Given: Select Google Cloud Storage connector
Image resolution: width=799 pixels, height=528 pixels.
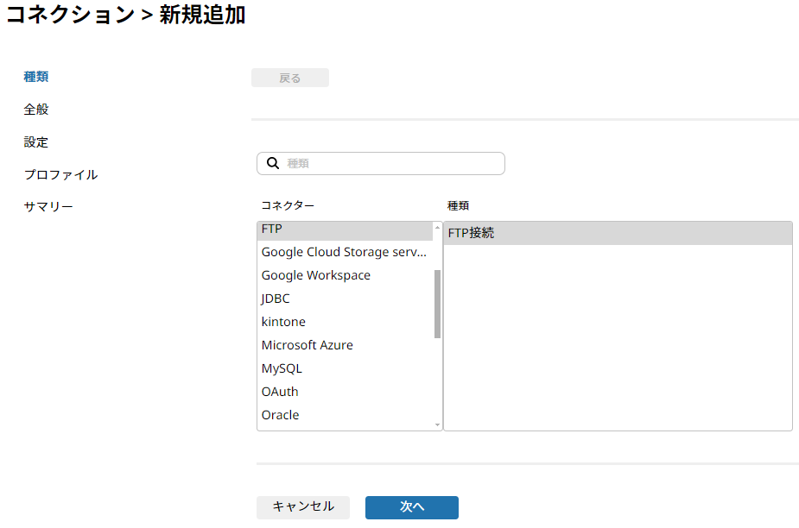Looking at the screenshot, I should click(x=345, y=252).
